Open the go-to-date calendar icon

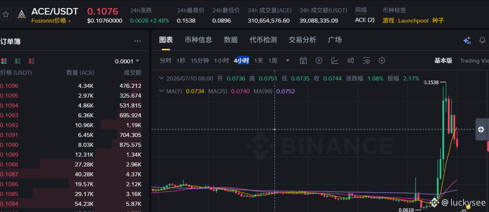point(303,60)
